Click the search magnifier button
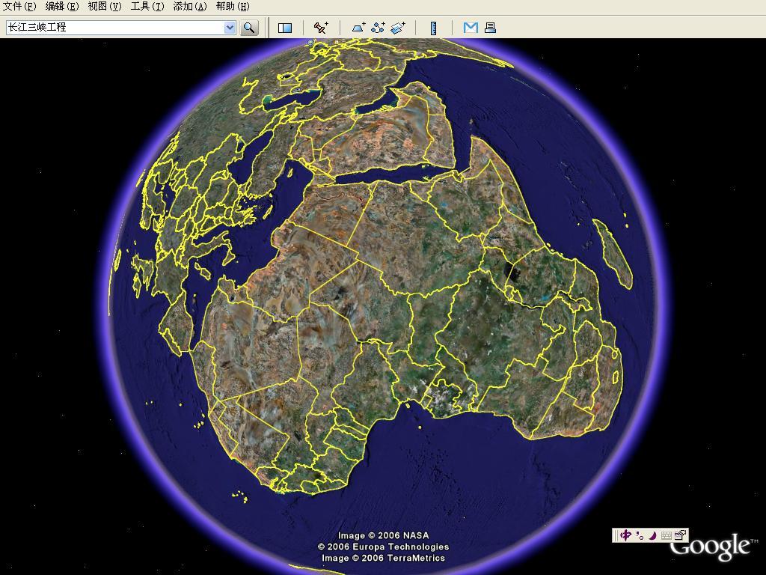 click(x=249, y=28)
